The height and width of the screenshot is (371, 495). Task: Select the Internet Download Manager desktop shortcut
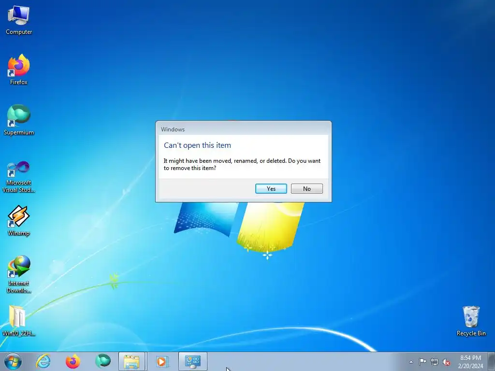[x=19, y=274]
